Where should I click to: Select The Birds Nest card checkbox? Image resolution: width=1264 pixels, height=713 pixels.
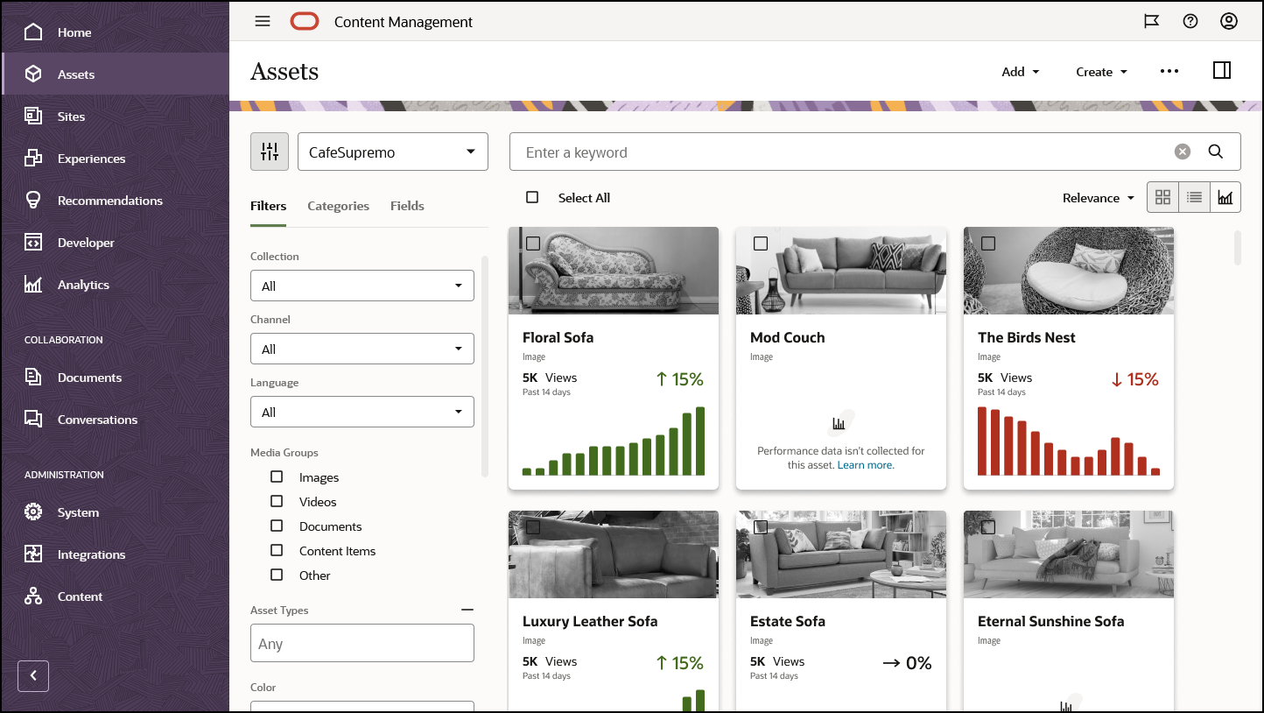pos(988,244)
